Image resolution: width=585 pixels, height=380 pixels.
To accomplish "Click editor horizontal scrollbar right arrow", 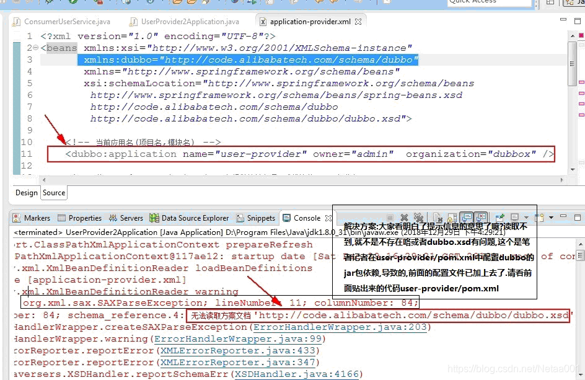I will click(x=562, y=180).
